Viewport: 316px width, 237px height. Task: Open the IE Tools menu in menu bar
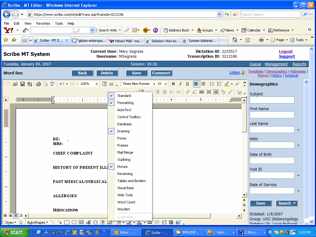[59, 23]
